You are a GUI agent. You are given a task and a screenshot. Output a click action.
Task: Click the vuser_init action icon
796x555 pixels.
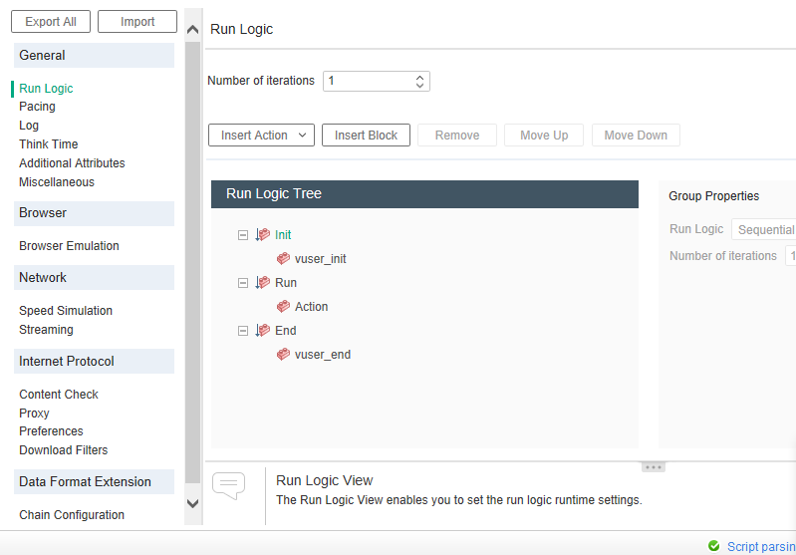[x=283, y=258]
